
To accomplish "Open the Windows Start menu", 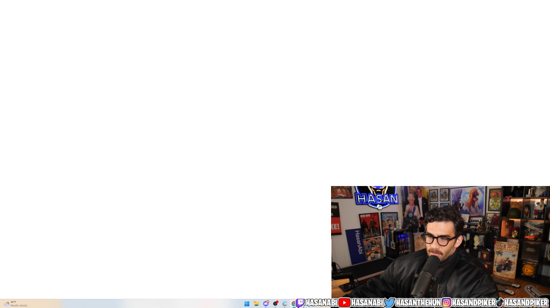I will 247,304.
